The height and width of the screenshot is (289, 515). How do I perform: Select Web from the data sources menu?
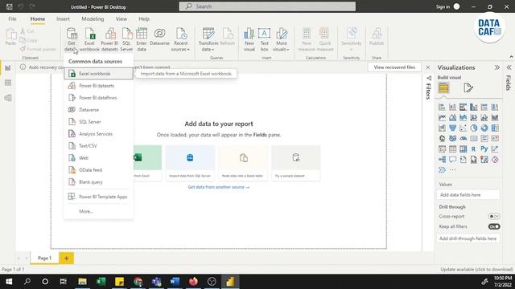pyautogui.click(x=98, y=158)
